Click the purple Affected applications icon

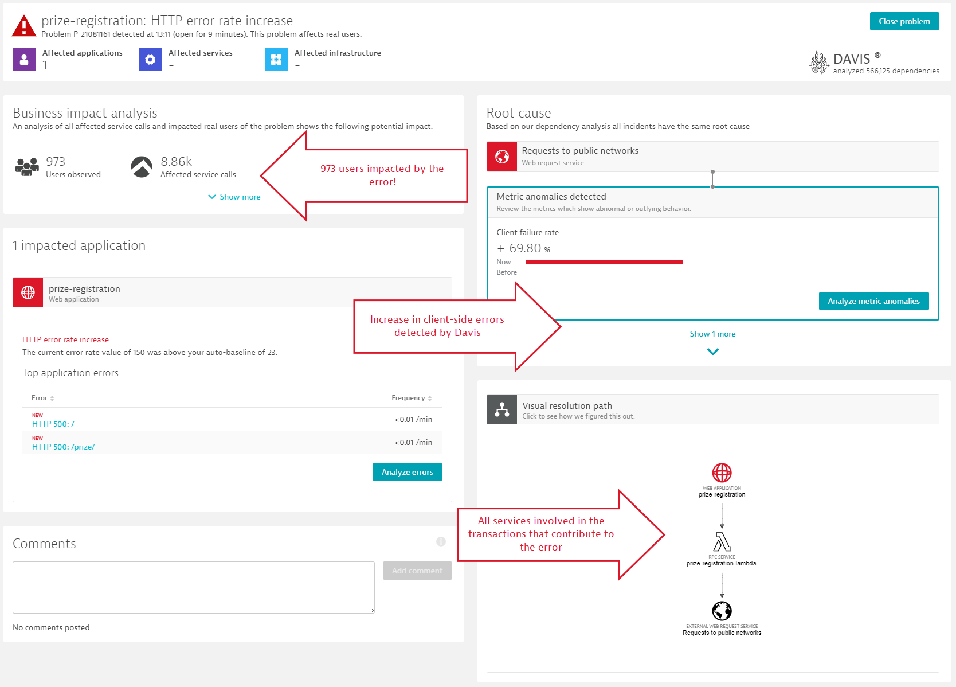pyautogui.click(x=24, y=60)
